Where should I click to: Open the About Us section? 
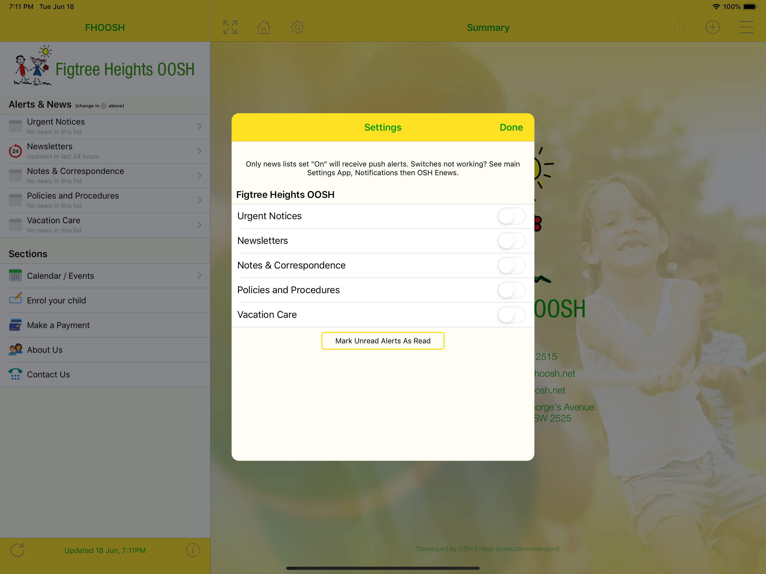(x=105, y=350)
